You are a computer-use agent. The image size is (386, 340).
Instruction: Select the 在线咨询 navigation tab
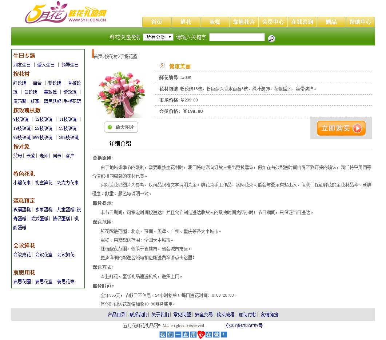click(x=302, y=22)
